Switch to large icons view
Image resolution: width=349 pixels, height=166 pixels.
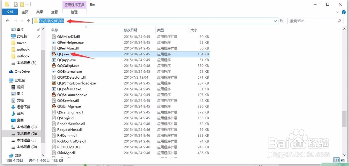(x=342, y=160)
